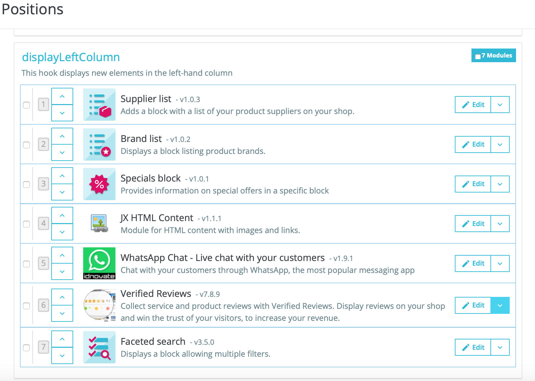Edit the Verified Reviews module

(473, 305)
